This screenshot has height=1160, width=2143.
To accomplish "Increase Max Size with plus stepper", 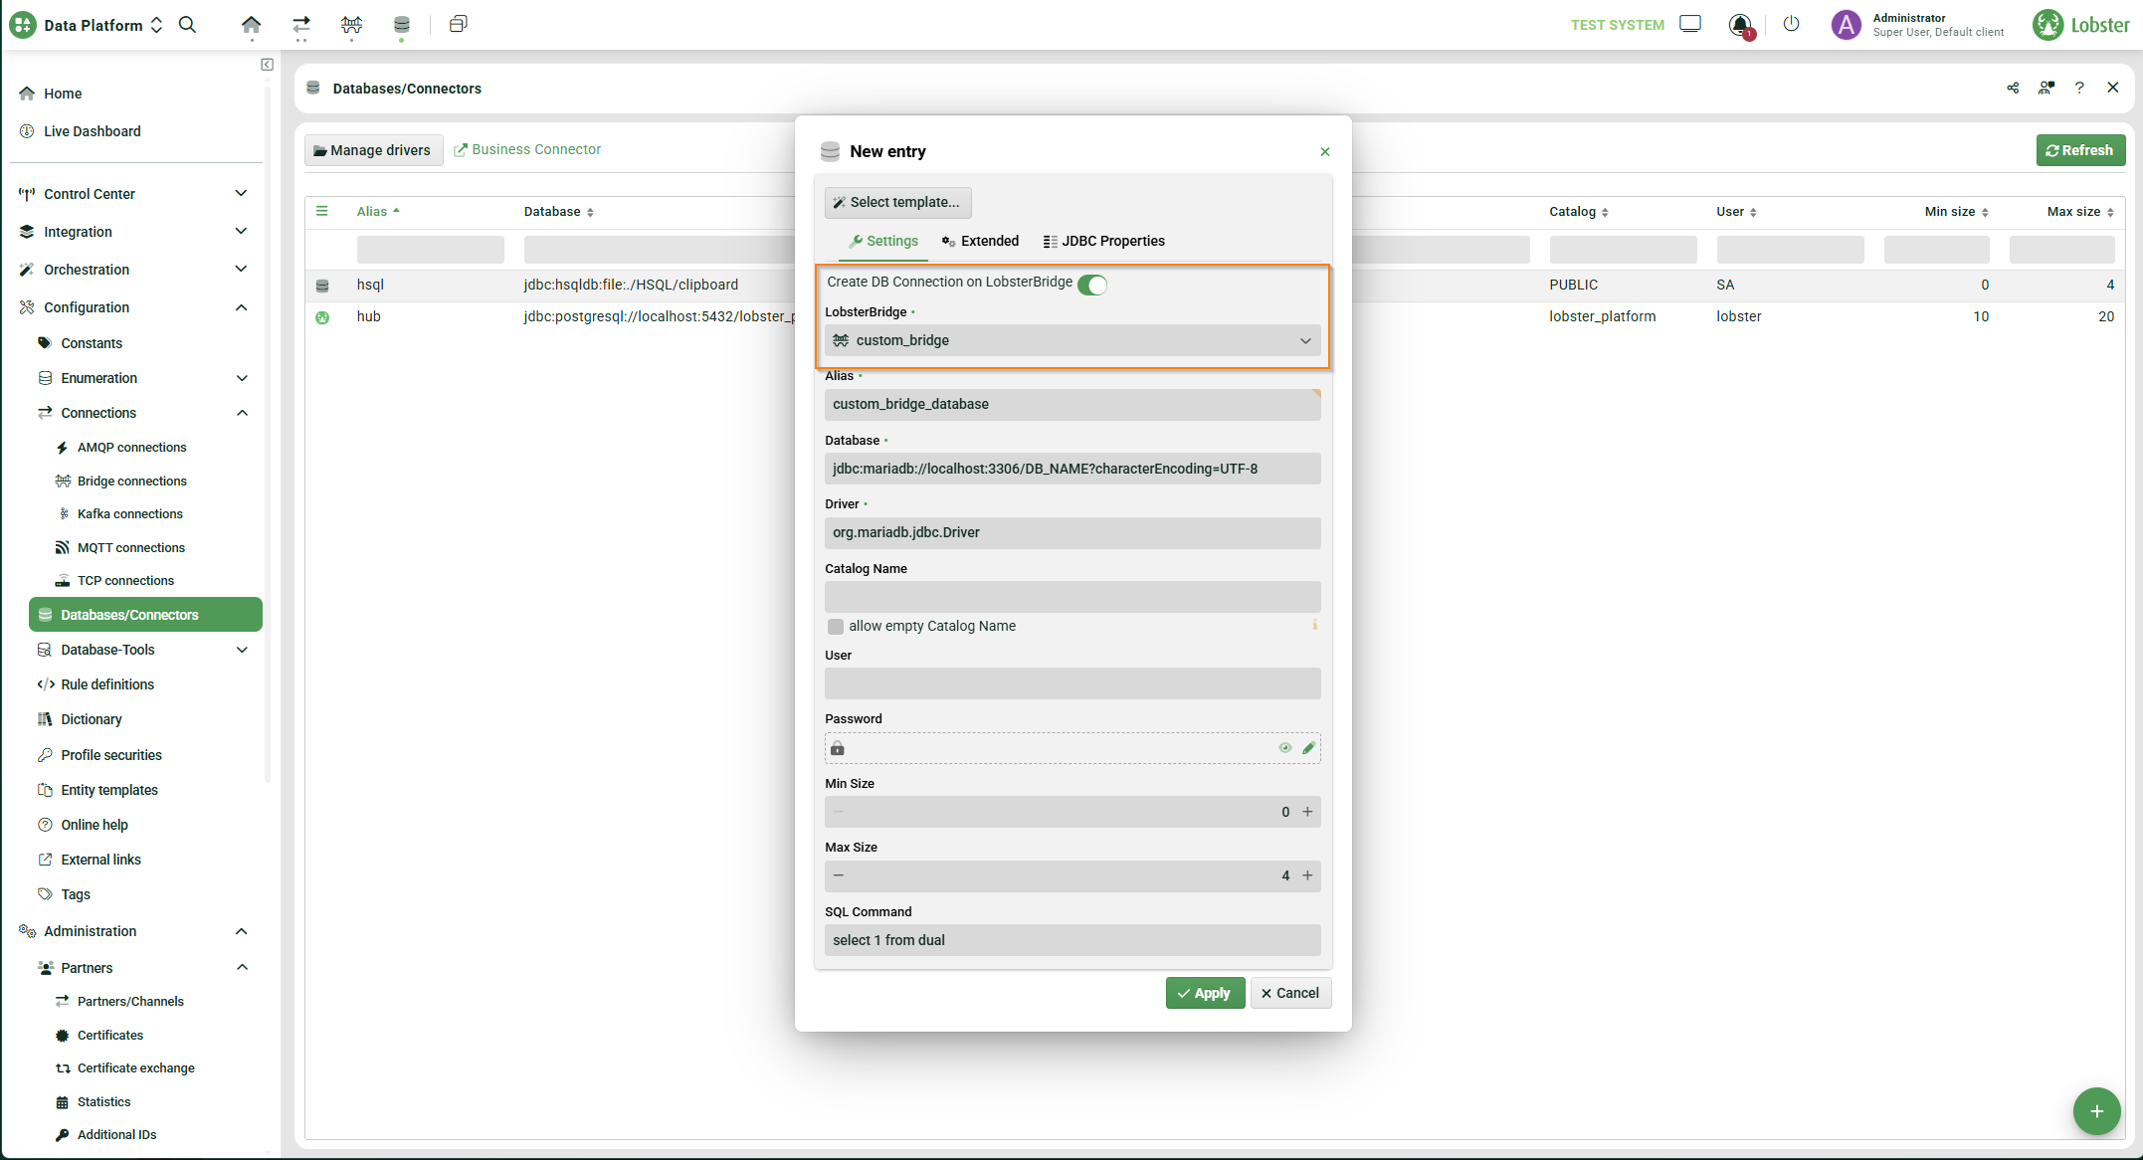I will click(x=1307, y=875).
